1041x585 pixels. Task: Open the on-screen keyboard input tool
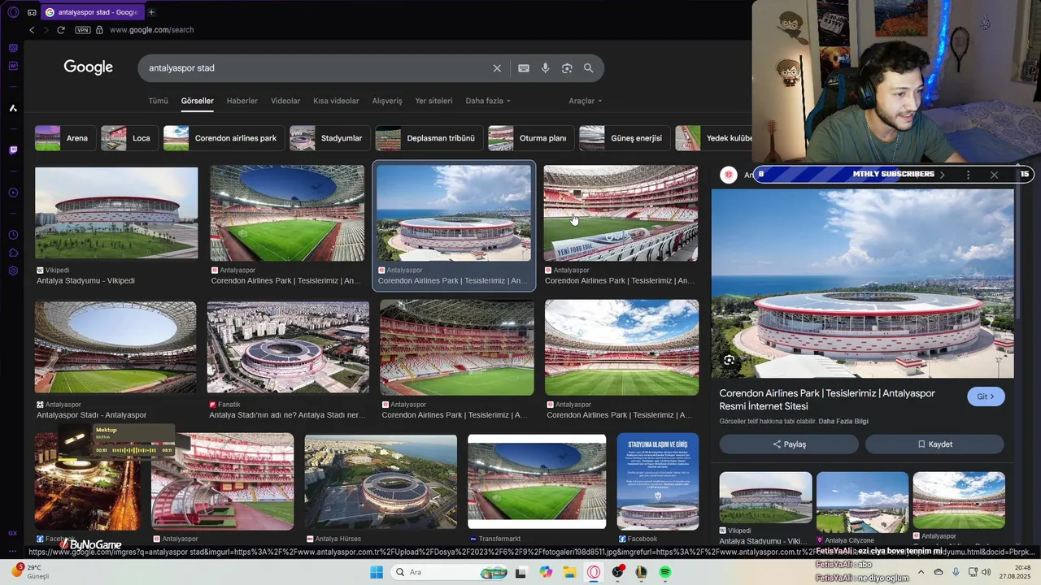[x=524, y=68]
